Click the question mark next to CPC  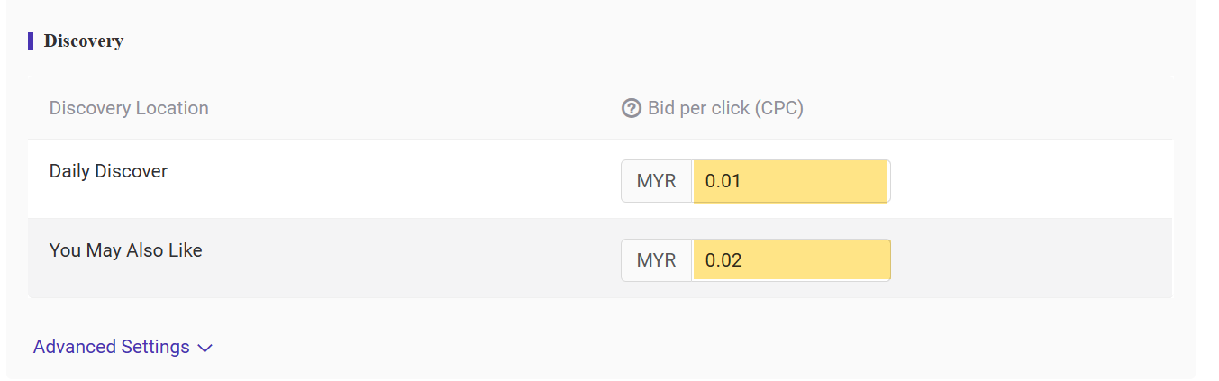pyautogui.click(x=631, y=108)
